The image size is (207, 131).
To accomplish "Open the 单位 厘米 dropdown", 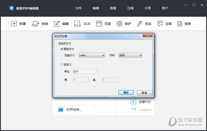I will 86,71.
